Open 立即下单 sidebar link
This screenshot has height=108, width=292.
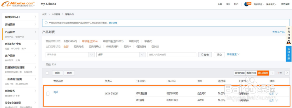(x=9, y=84)
